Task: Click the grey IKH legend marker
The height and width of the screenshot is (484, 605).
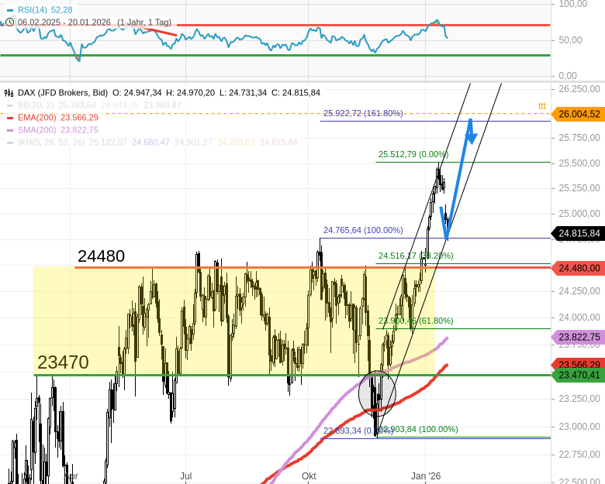Action: pyautogui.click(x=9, y=142)
